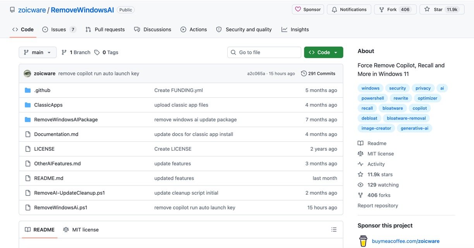Click the bloatware-removal topic tag
Viewport: 474px width, 248px height.
(406, 119)
